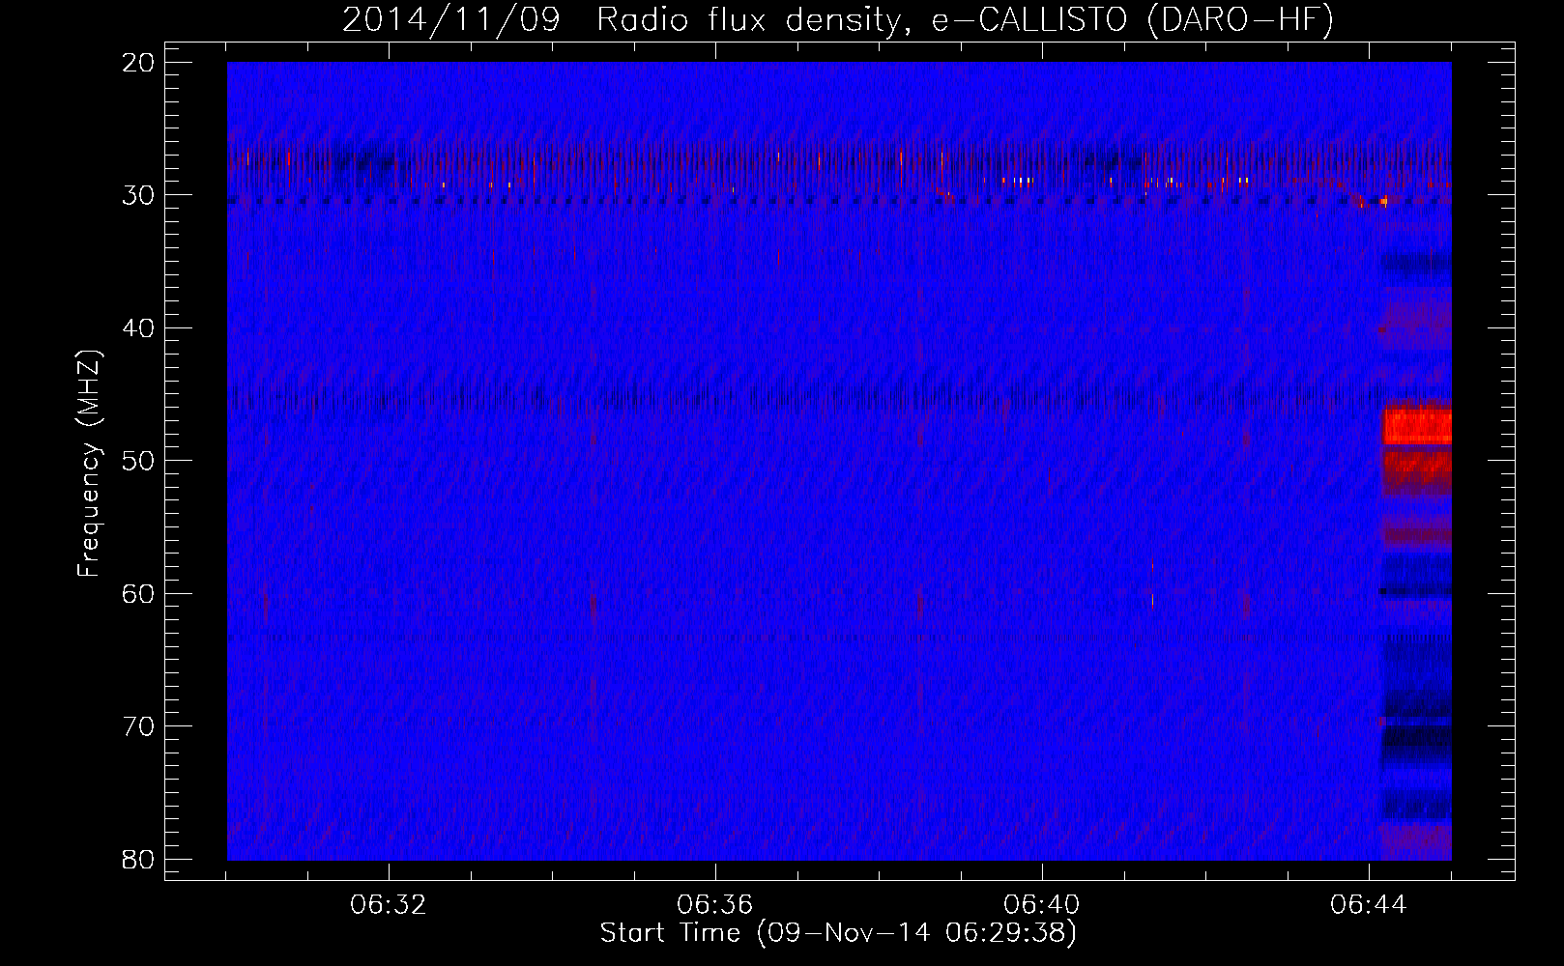
Task: Click the 20 frequency tick label
Action: coord(138,63)
